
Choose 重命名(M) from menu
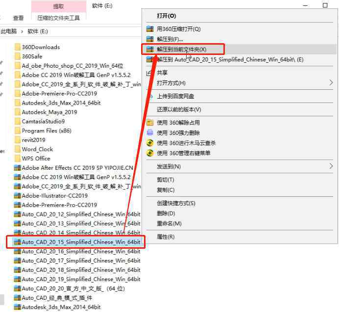(x=169, y=223)
